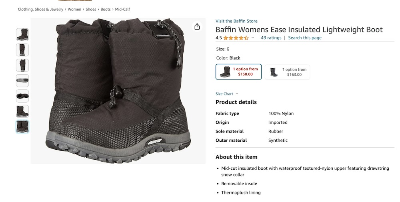Visit the Baffin Store link

[x=236, y=21]
